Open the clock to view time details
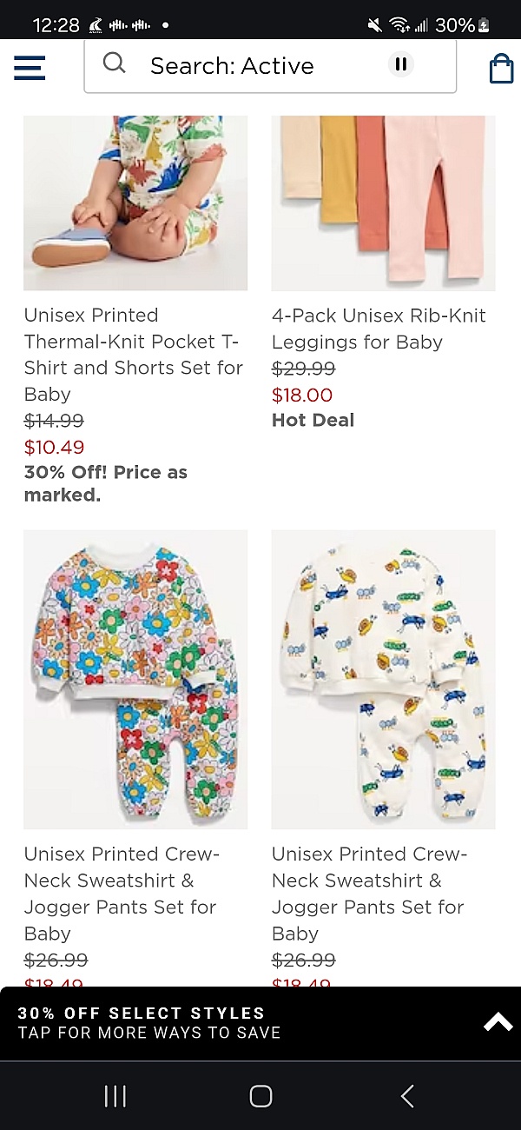 [x=56, y=24]
